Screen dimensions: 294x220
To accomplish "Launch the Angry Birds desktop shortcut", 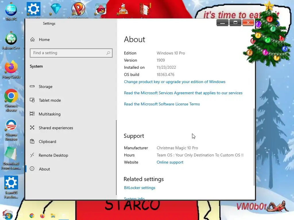I will (x=101, y=9).
